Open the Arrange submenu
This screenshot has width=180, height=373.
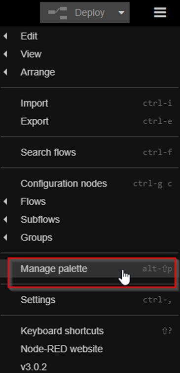[90, 72]
